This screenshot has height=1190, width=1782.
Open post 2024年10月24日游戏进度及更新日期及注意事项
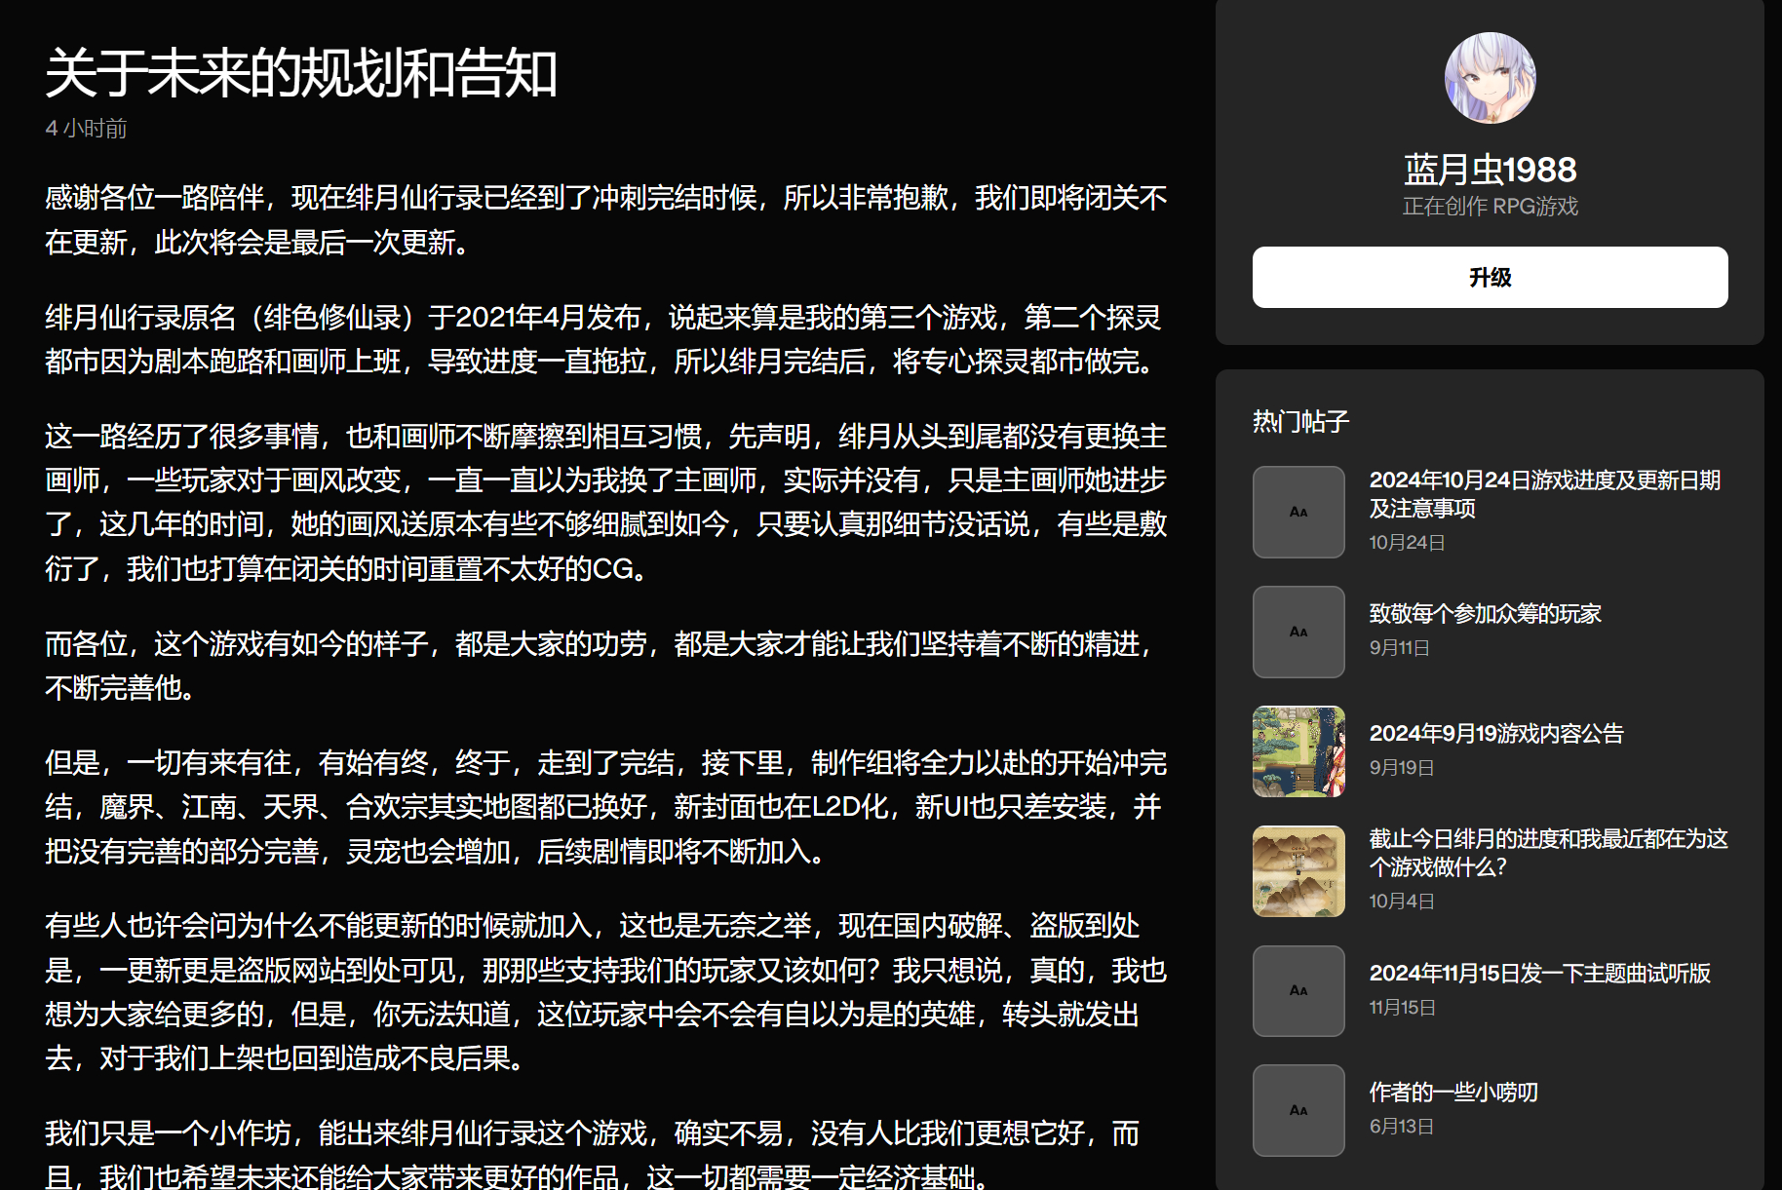[1545, 494]
